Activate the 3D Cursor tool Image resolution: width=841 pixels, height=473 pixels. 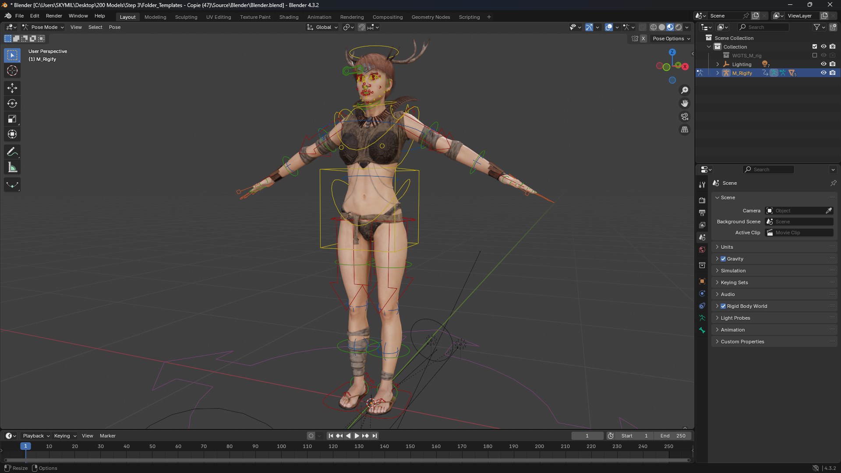pos(12,71)
